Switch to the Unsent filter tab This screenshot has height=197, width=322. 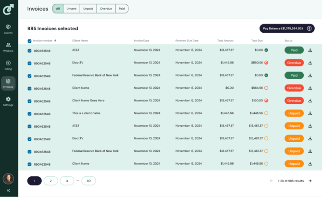tap(72, 9)
